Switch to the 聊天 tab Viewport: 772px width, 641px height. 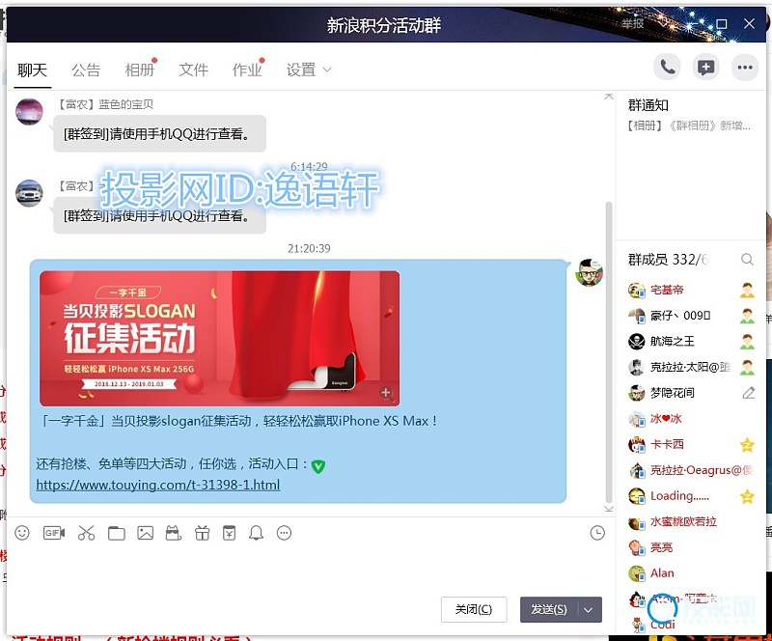click(x=32, y=70)
